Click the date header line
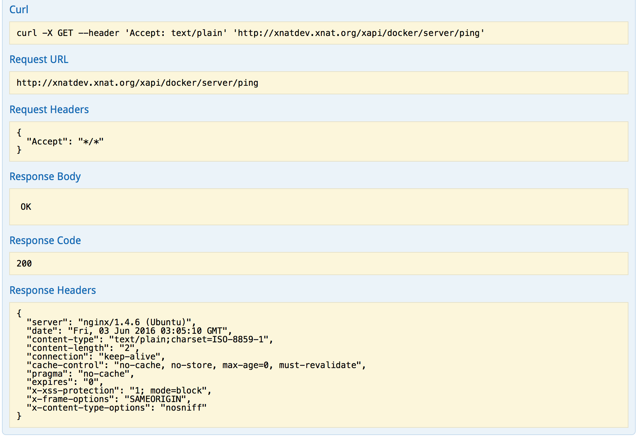This screenshot has width=639, height=438. pyautogui.click(x=129, y=331)
